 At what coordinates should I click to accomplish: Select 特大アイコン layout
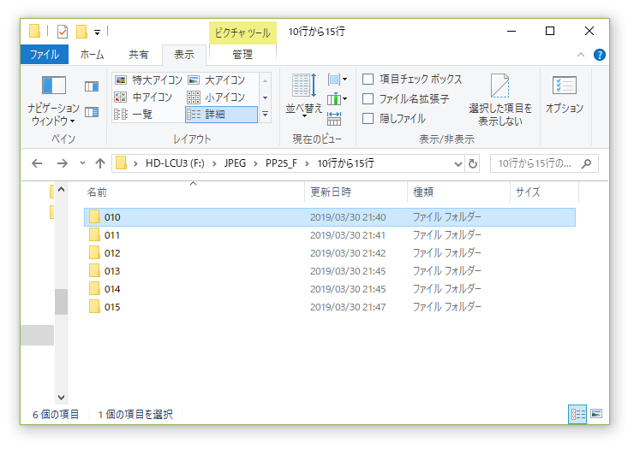pyautogui.click(x=148, y=80)
